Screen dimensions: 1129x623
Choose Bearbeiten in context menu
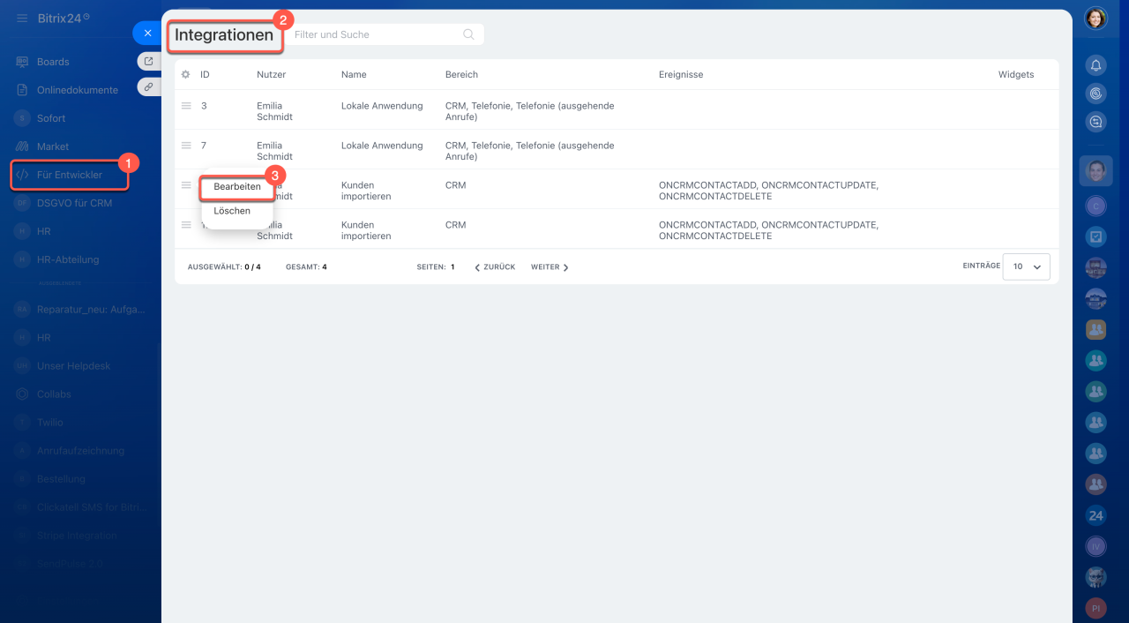click(x=237, y=187)
